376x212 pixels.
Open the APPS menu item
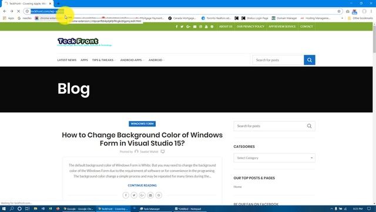point(84,60)
